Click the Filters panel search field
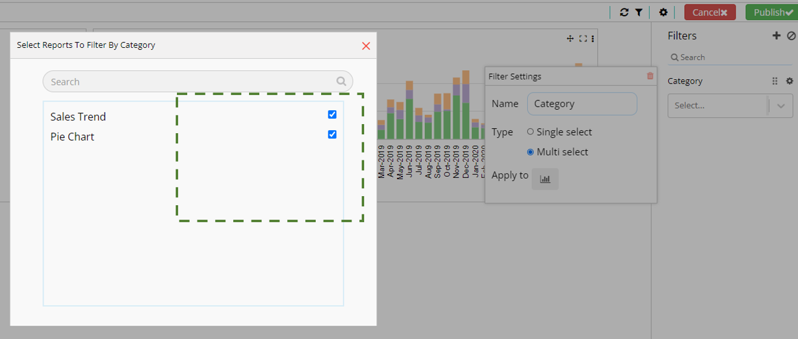Viewport: 798px width, 339px height. click(730, 58)
